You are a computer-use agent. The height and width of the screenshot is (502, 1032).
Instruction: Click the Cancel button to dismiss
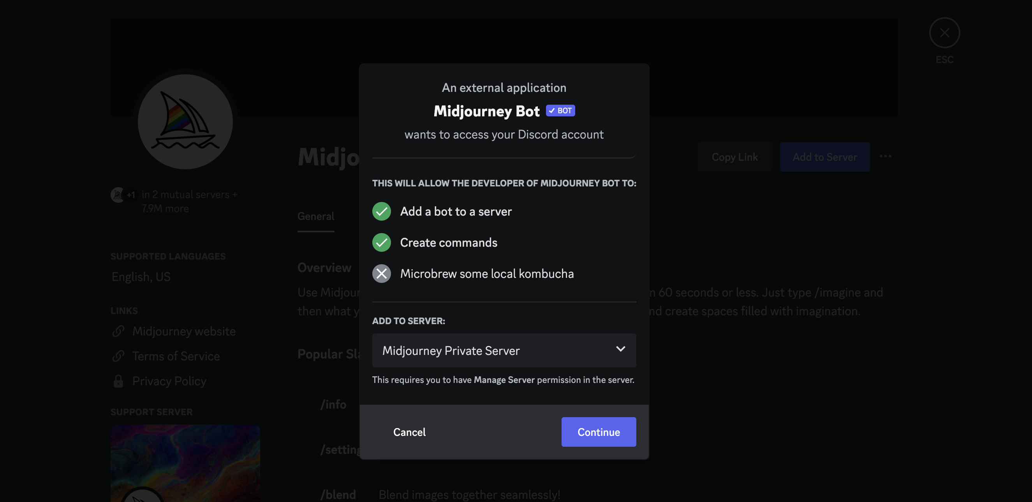pos(409,432)
